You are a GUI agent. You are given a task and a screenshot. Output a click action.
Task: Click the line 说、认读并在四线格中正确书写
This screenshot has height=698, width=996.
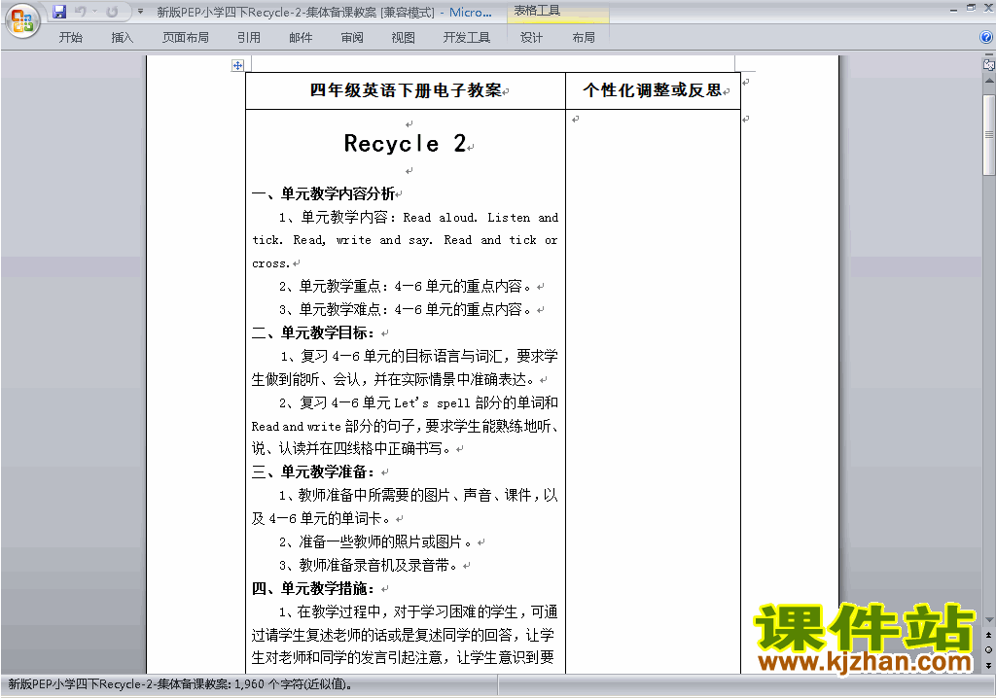tap(351, 449)
